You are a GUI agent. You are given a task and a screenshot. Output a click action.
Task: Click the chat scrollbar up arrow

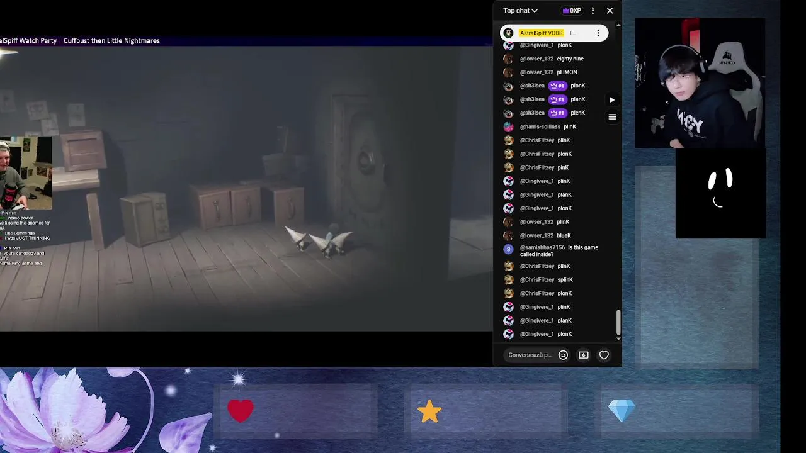618,26
